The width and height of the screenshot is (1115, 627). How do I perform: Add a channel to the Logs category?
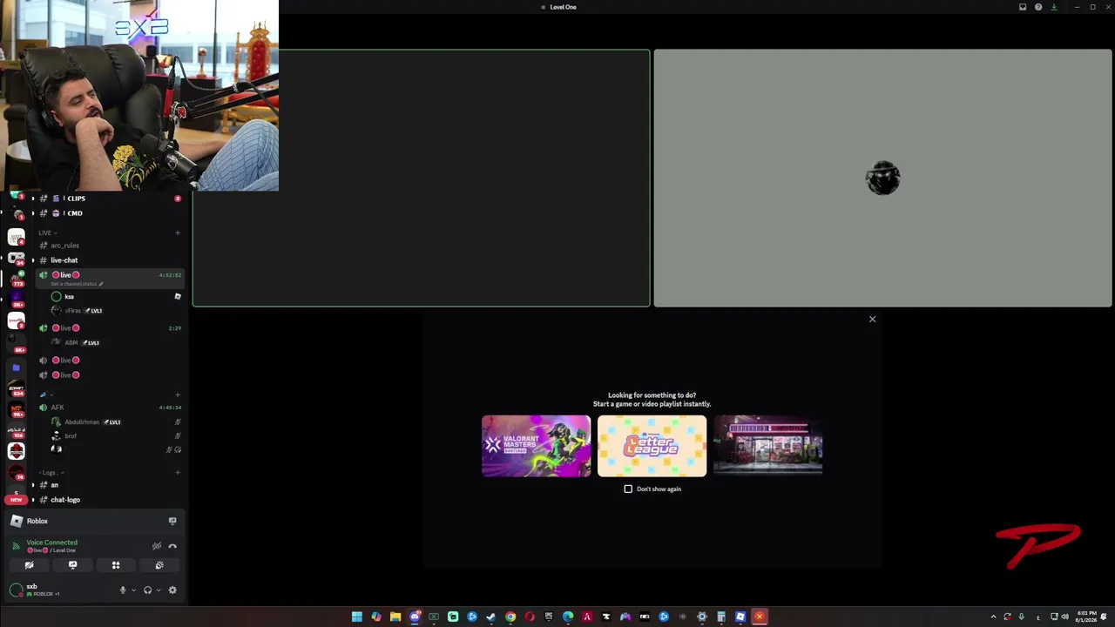(x=178, y=473)
